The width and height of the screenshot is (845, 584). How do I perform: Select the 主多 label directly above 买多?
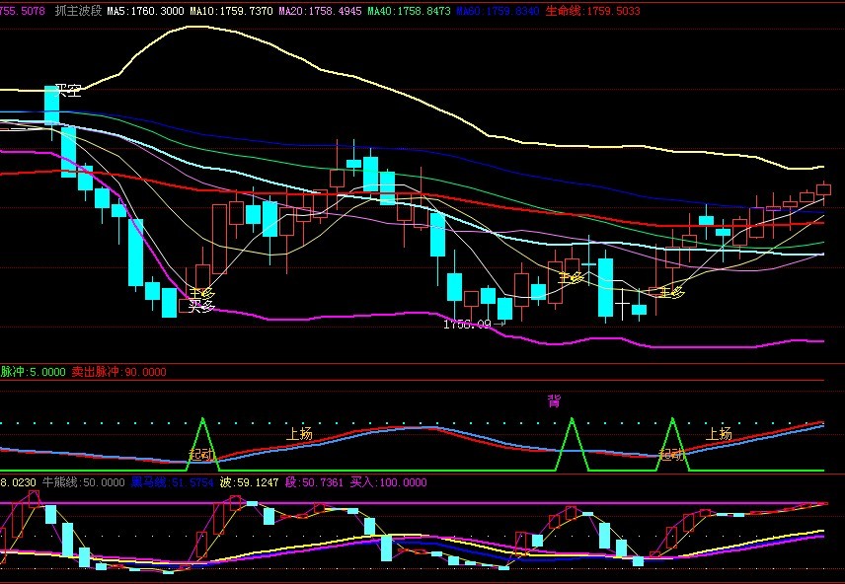[201, 294]
